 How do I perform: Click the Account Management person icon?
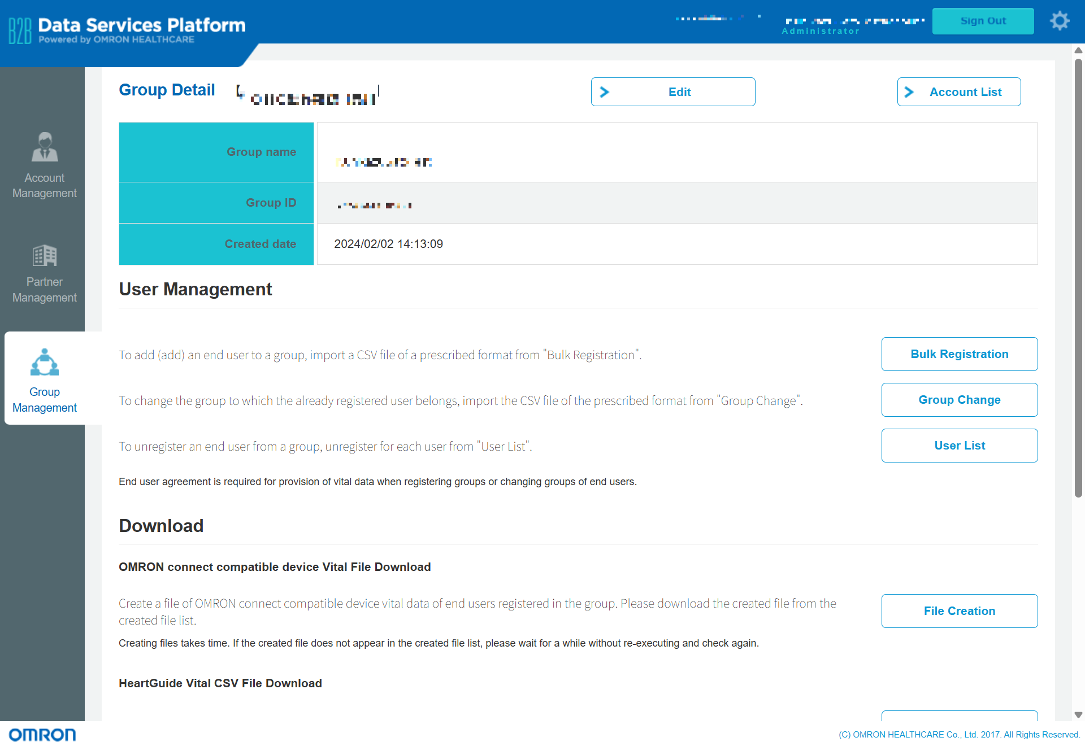point(45,147)
